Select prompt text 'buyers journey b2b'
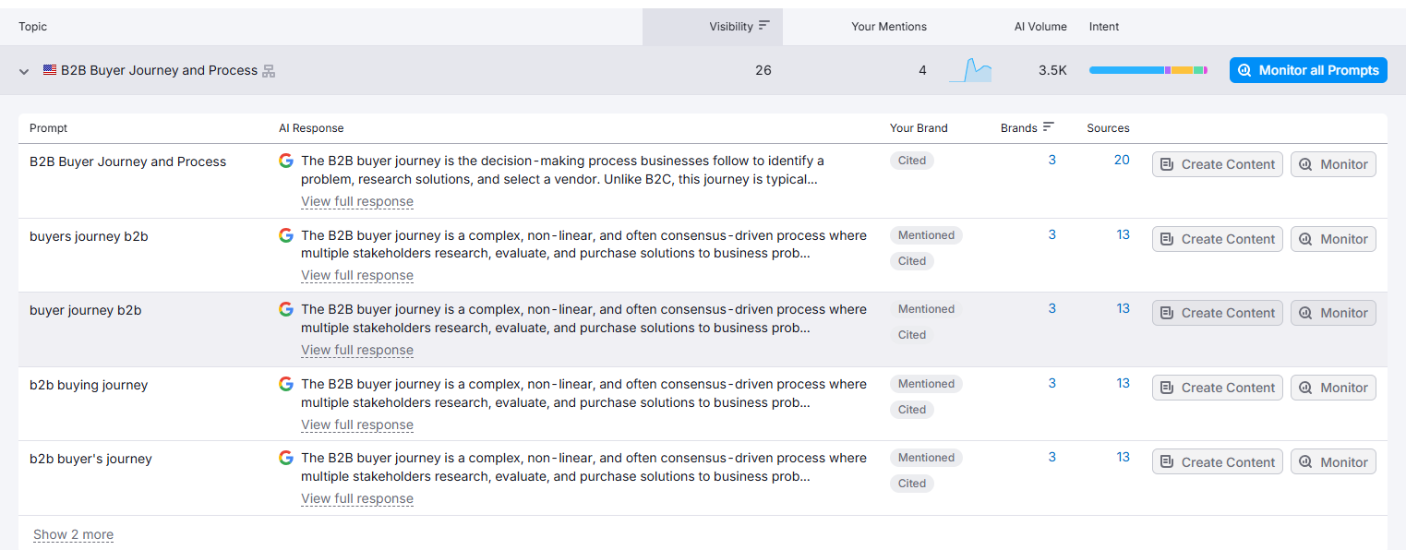The image size is (1406, 550). pos(89,236)
